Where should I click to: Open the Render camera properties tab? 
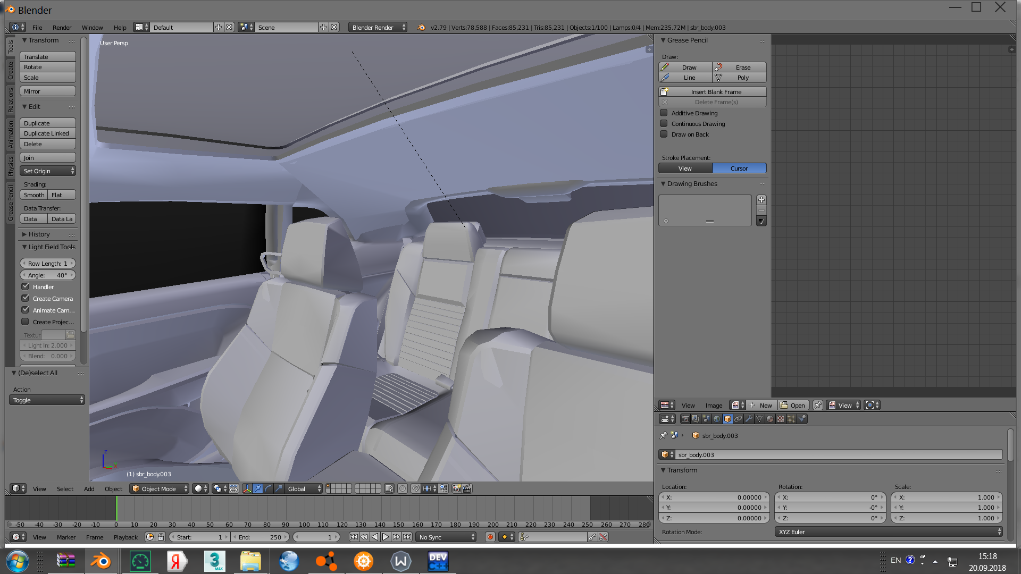click(685, 419)
